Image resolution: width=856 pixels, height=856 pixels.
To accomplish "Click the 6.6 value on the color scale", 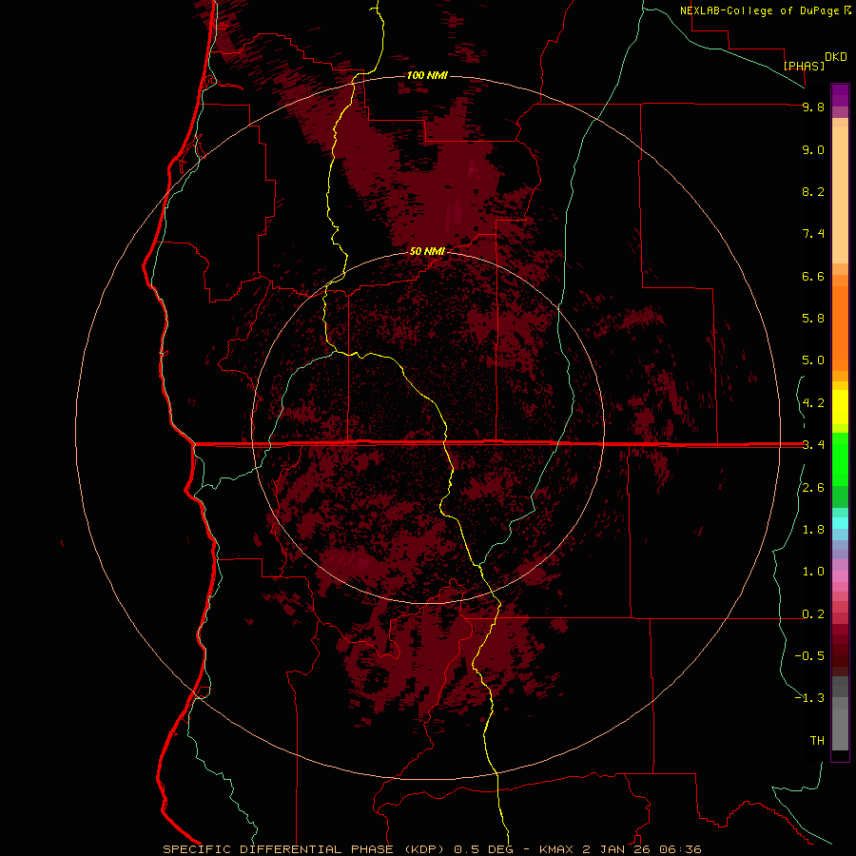I will point(813,276).
